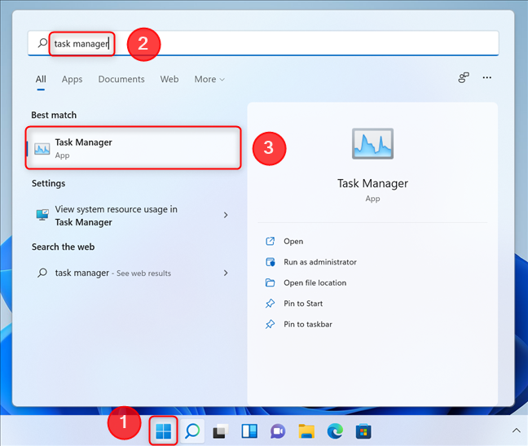Open the Widgets icon on taskbar
The height and width of the screenshot is (446, 528).
pyautogui.click(x=249, y=431)
